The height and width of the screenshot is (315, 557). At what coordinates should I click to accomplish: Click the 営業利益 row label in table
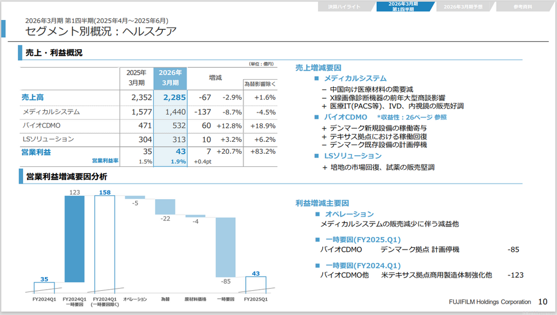pos(36,152)
